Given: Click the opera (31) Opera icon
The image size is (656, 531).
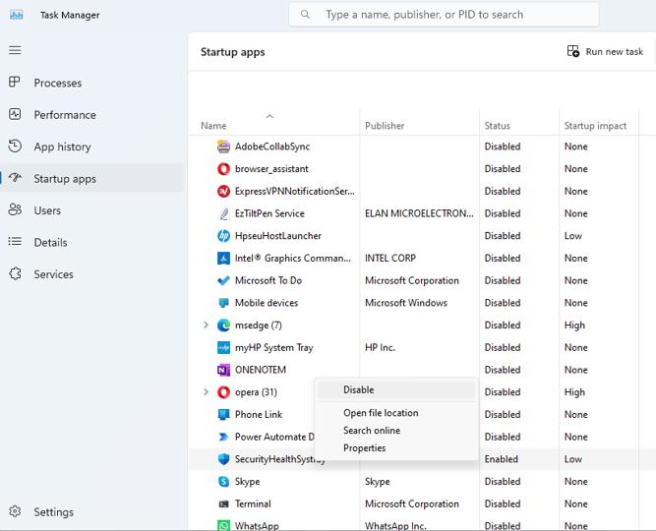Looking at the screenshot, I should click(223, 392).
